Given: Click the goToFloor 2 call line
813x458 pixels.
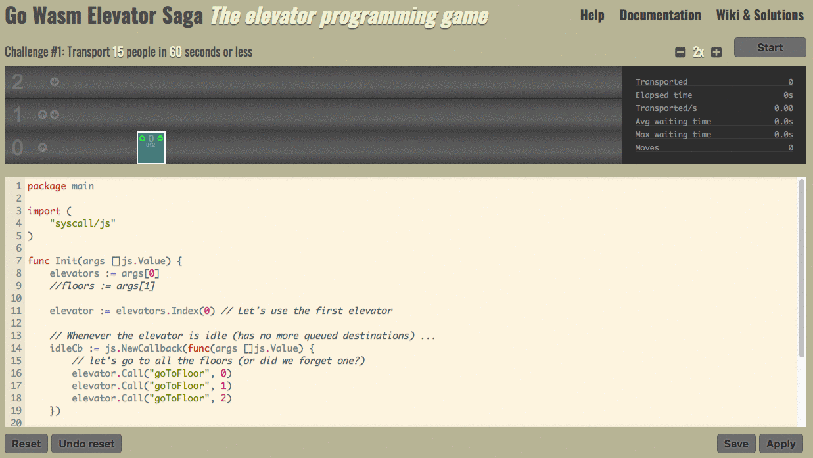Looking at the screenshot, I should 152,398.
